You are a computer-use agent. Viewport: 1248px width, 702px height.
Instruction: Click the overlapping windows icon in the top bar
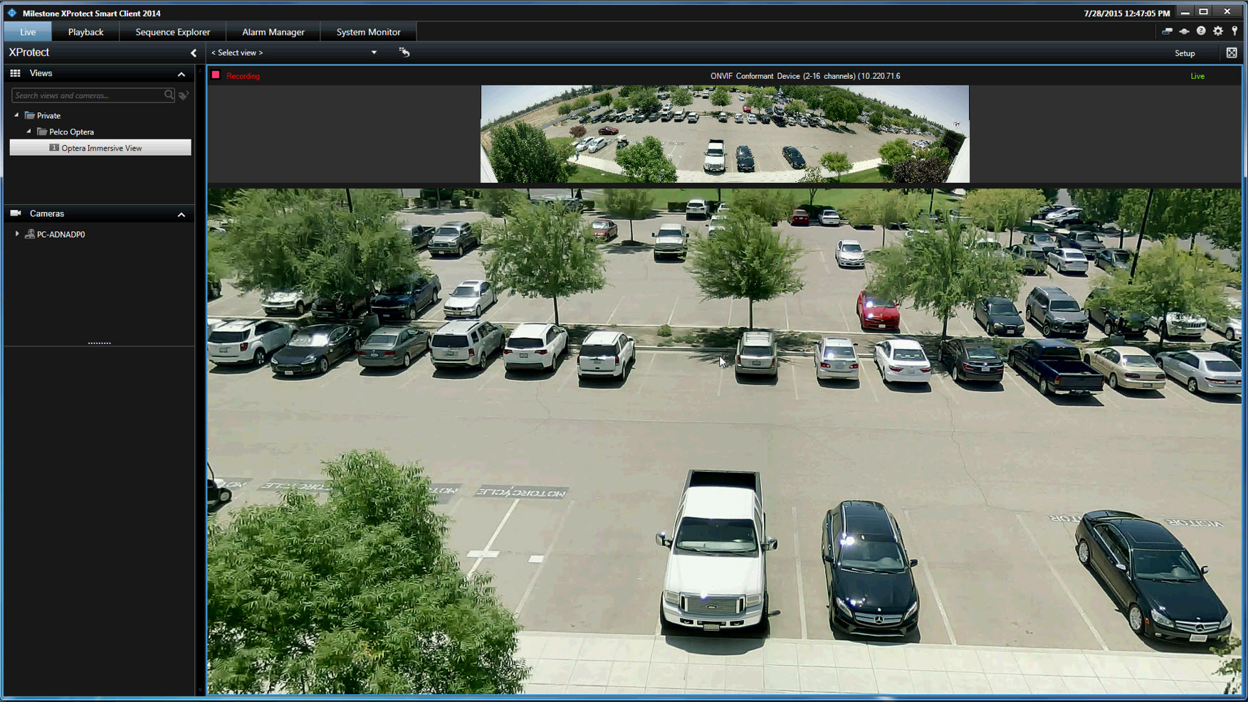point(1167,31)
